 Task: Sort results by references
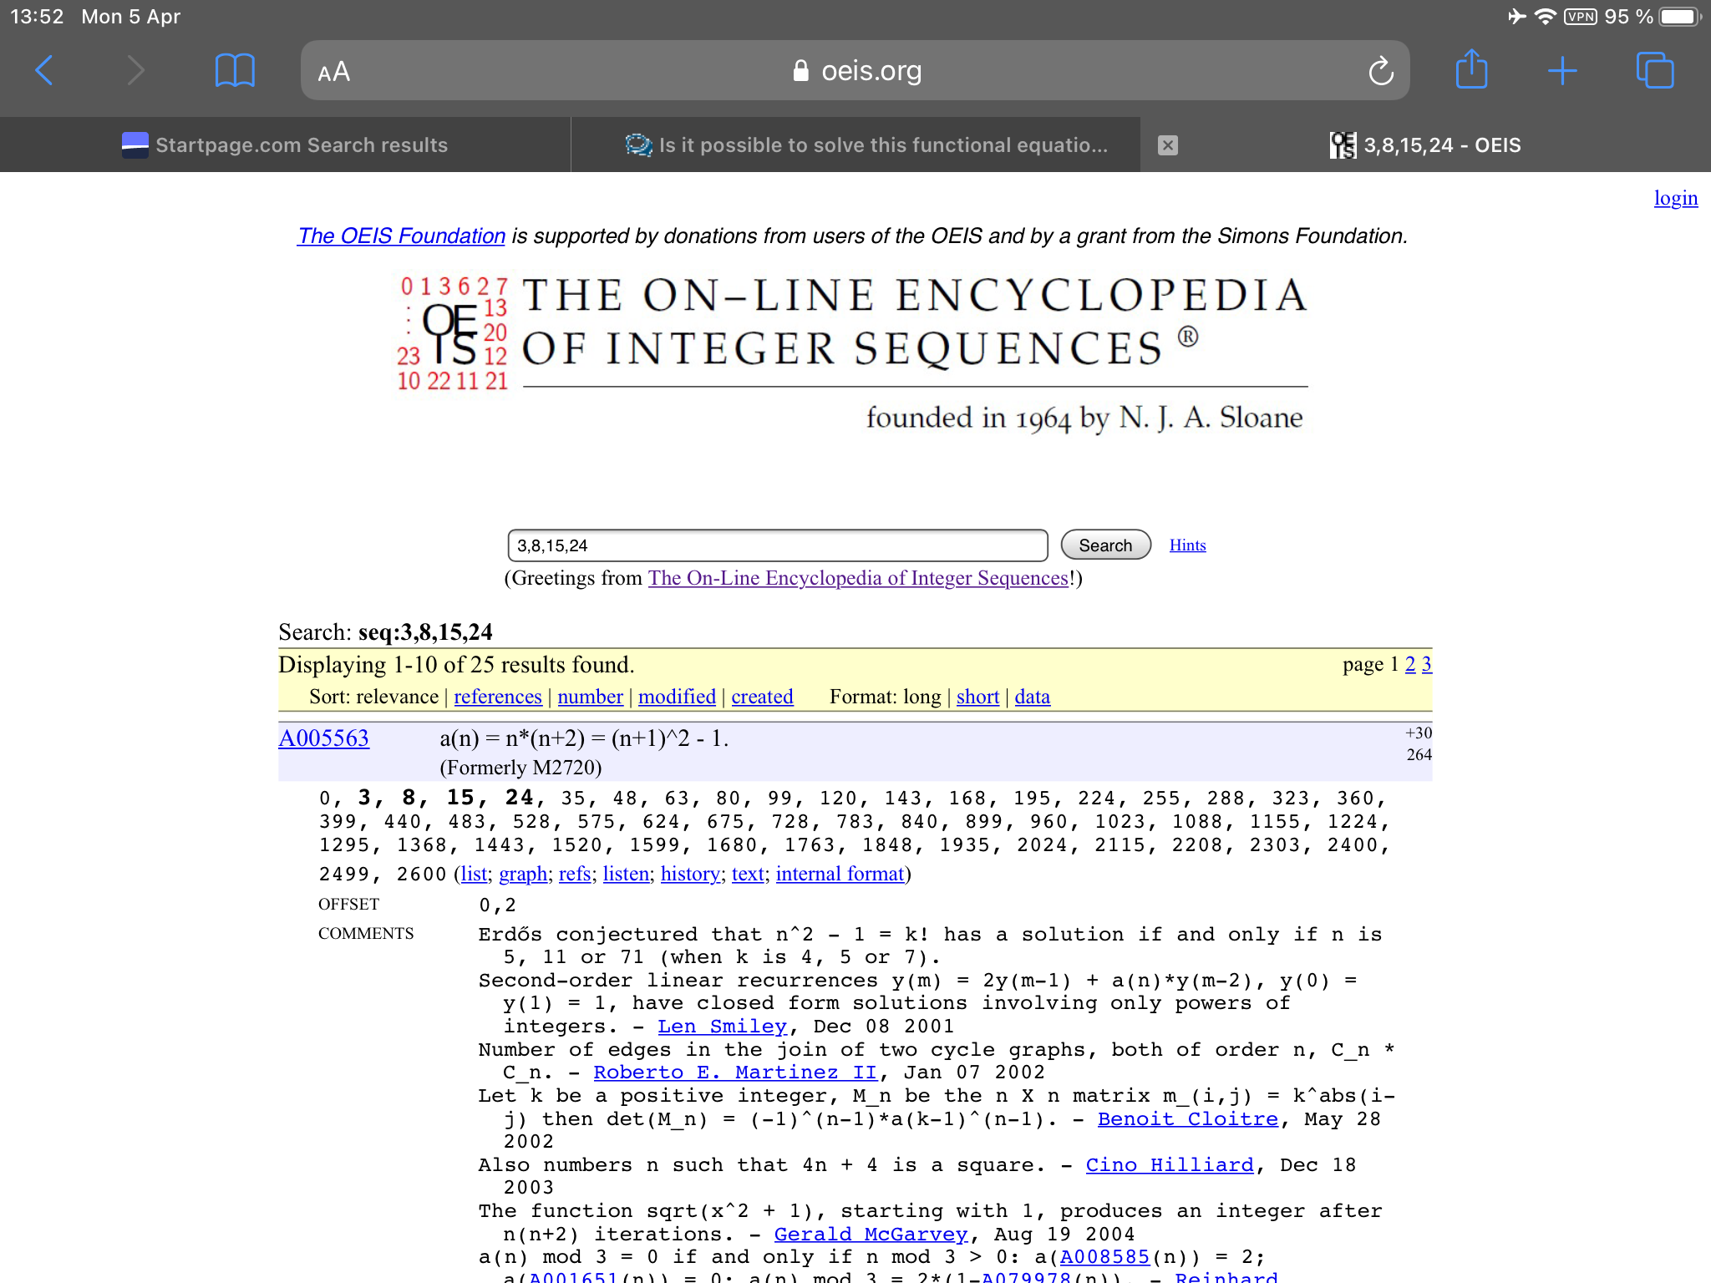[x=498, y=697]
